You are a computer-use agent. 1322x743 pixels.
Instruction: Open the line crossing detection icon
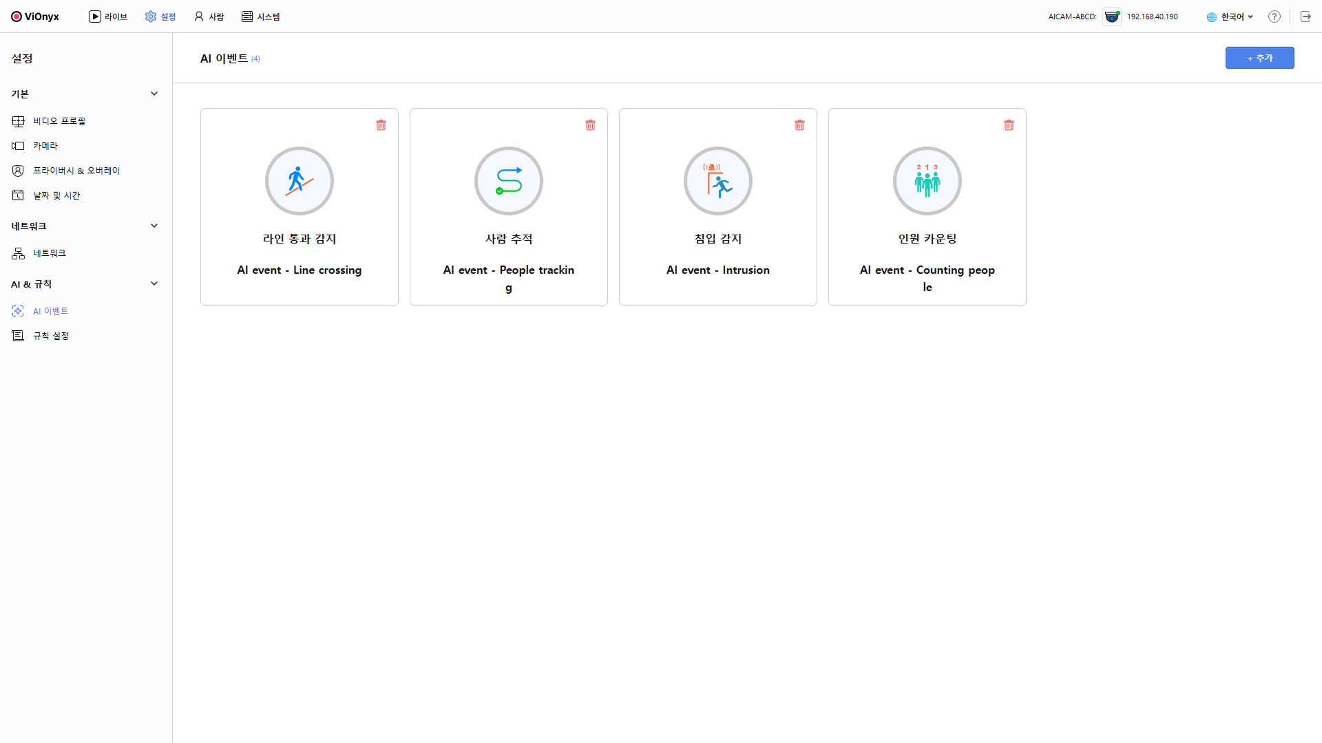pyautogui.click(x=300, y=181)
